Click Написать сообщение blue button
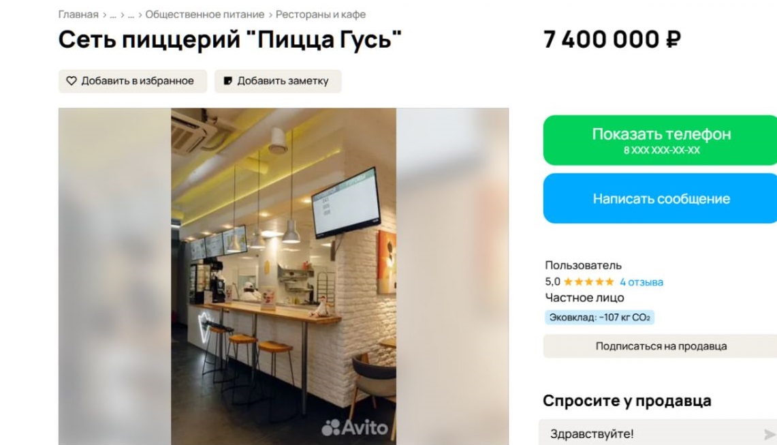777x445 pixels. click(661, 198)
